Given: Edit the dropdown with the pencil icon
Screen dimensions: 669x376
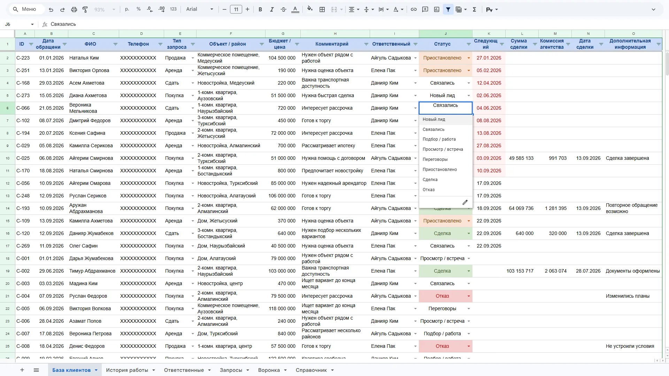Looking at the screenshot, I should pos(465,202).
